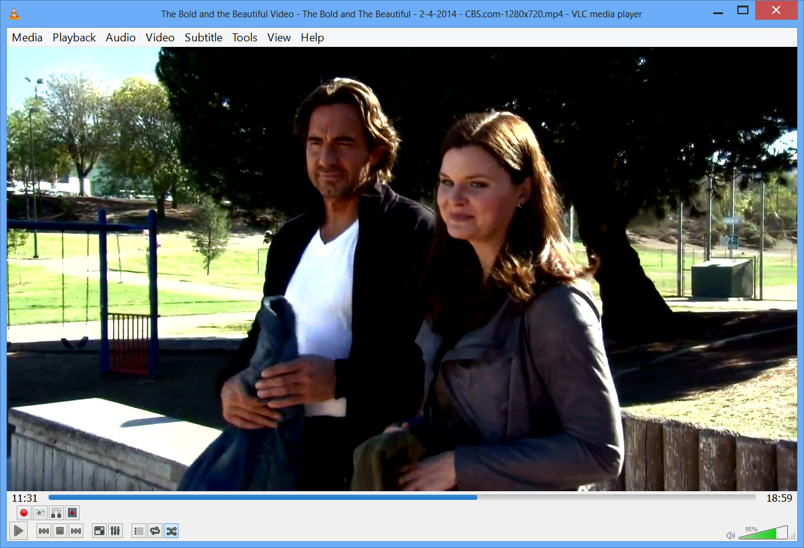This screenshot has width=804, height=548.
Task: Stop video playback
Action: [x=60, y=531]
